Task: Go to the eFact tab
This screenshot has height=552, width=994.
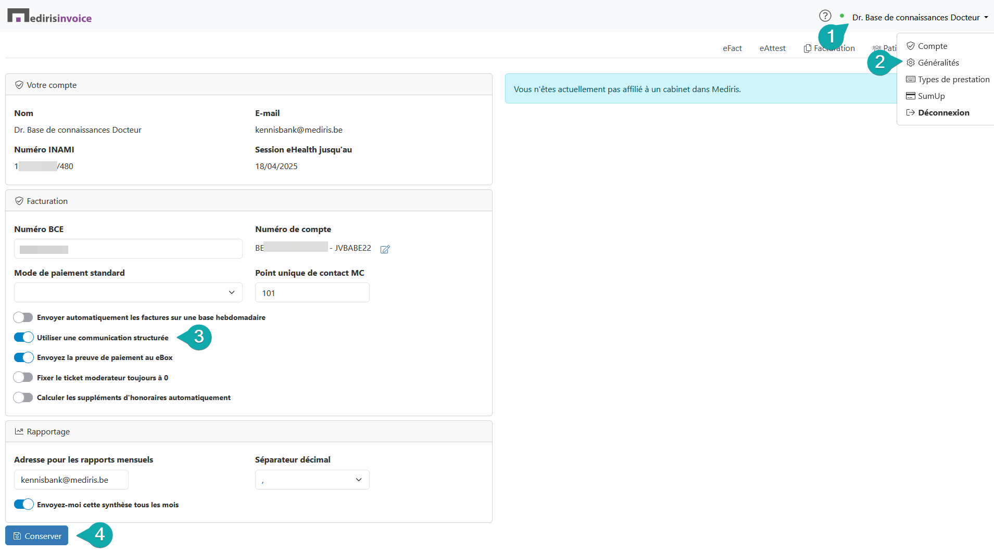Action: [732, 48]
